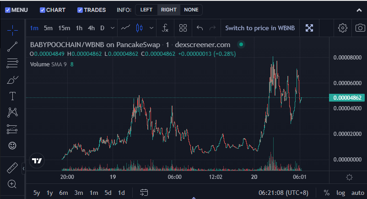Open the go to date calendar icon

[x=144, y=193]
